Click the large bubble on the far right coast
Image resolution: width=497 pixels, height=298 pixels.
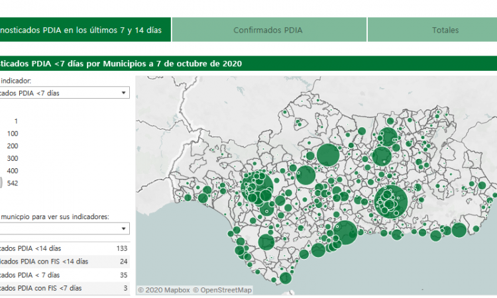pyautogui.click(x=459, y=230)
